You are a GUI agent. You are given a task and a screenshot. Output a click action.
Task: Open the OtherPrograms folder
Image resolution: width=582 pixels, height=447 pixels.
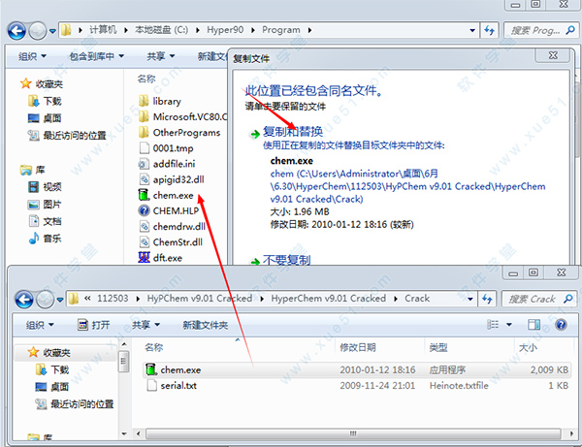(179, 133)
